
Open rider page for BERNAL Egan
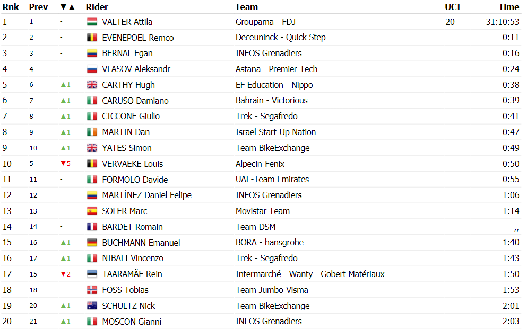pos(127,54)
